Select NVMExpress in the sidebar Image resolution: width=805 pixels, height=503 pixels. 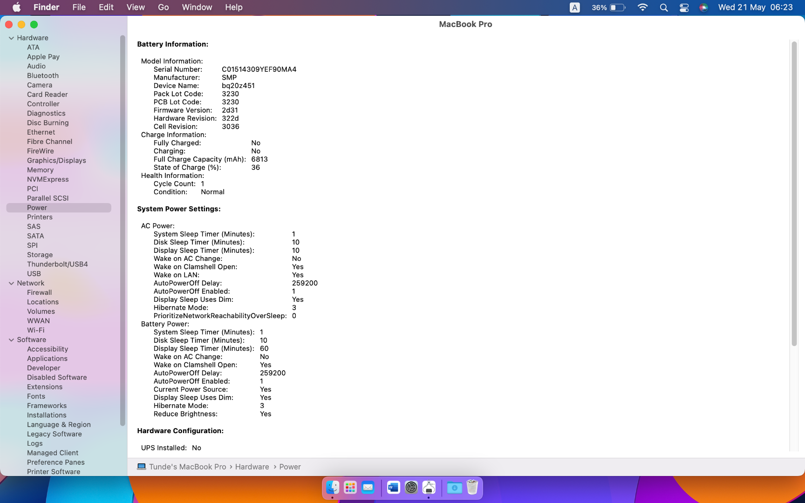tap(48, 179)
